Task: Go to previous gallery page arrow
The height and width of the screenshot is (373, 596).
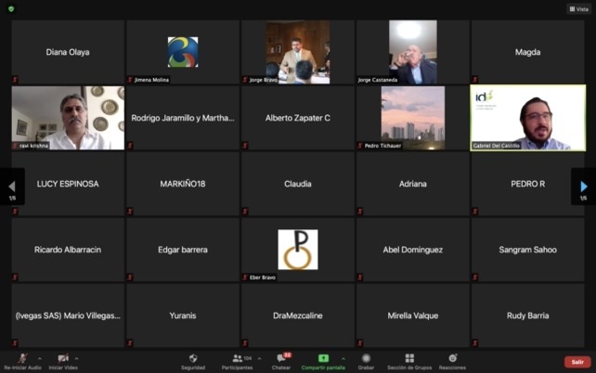Action: click(12, 186)
